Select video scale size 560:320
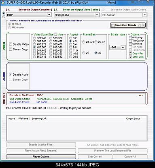This screenshot has height=168, width=155. coord(34,54)
